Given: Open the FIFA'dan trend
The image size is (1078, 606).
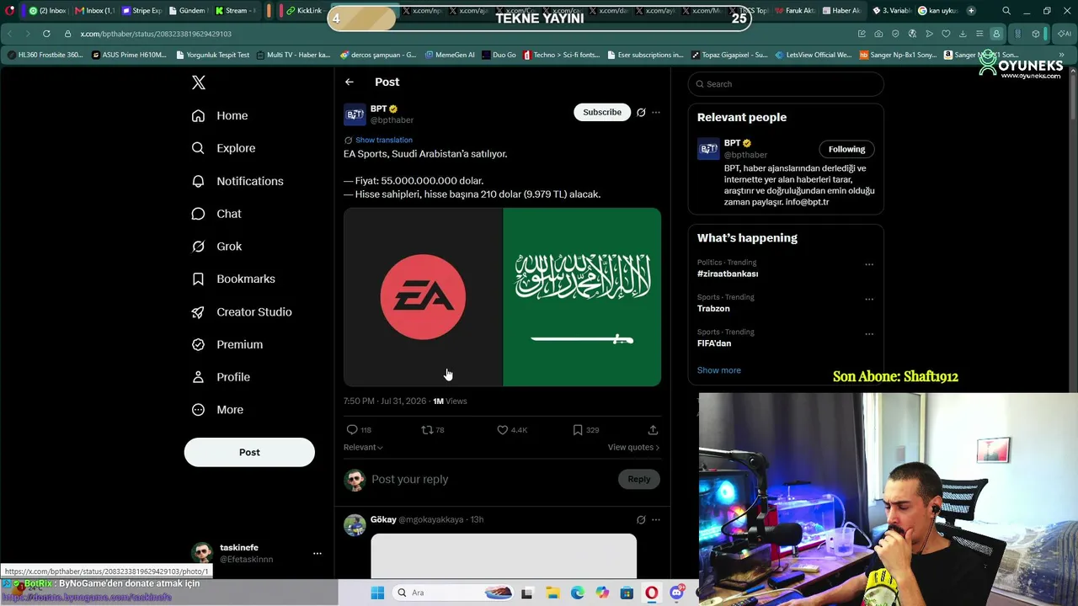Looking at the screenshot, I should pos(714,343).
